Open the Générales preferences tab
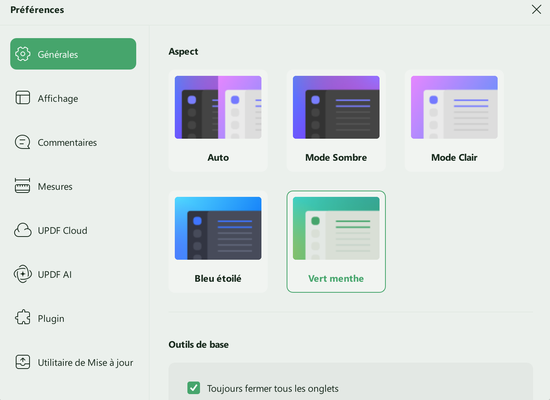Image resolution: width=550 pixels, height=400 pixels. coord(73,54)
